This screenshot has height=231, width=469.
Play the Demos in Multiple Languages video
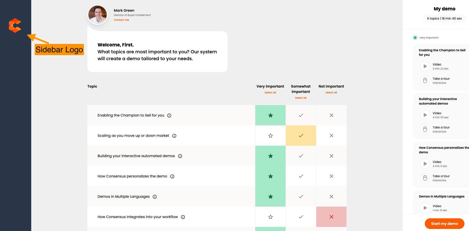click(425, 208)
